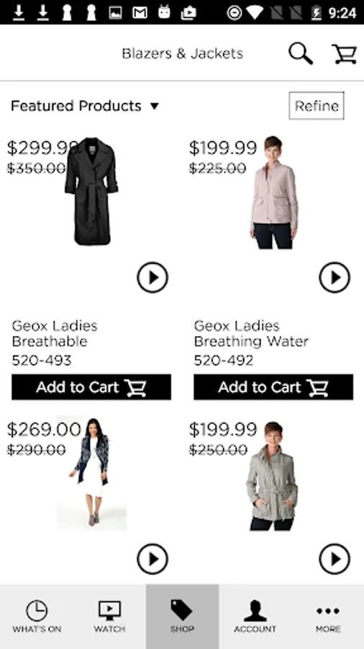This screenshot has height=649, width=364.
Task: View the pink jacket product image
Action: tap(274, 193)
